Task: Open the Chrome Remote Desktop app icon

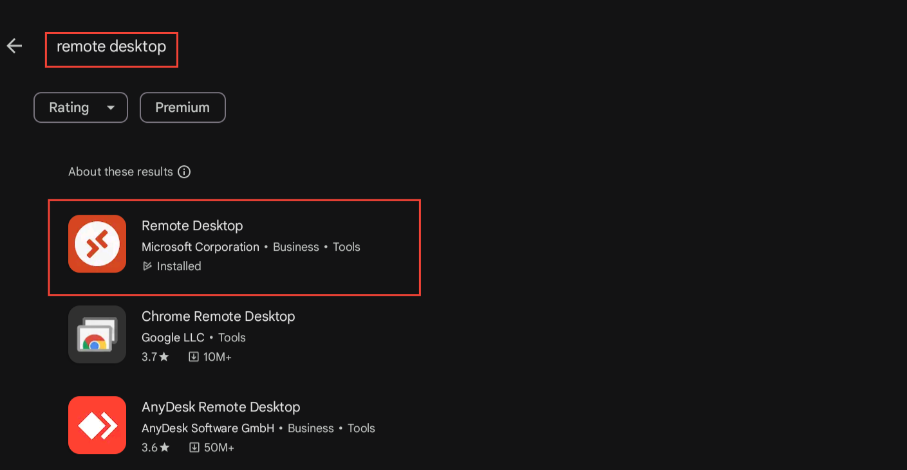Action: tap(97, 334)
